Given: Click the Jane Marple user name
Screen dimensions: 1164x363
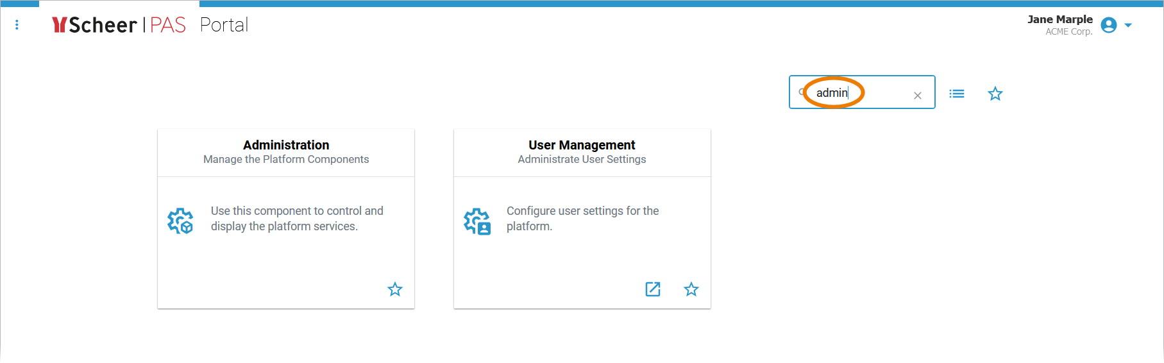Looking at the screenshot, I should [1059, 19].
